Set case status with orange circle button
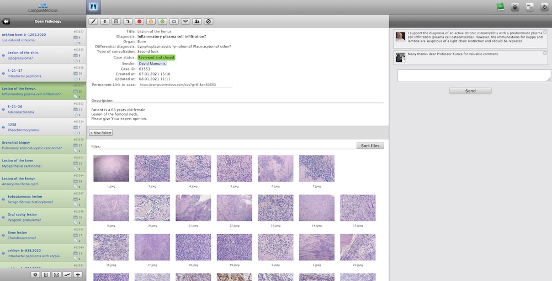Viewport: 552px width, 281px height. [151, 21]
